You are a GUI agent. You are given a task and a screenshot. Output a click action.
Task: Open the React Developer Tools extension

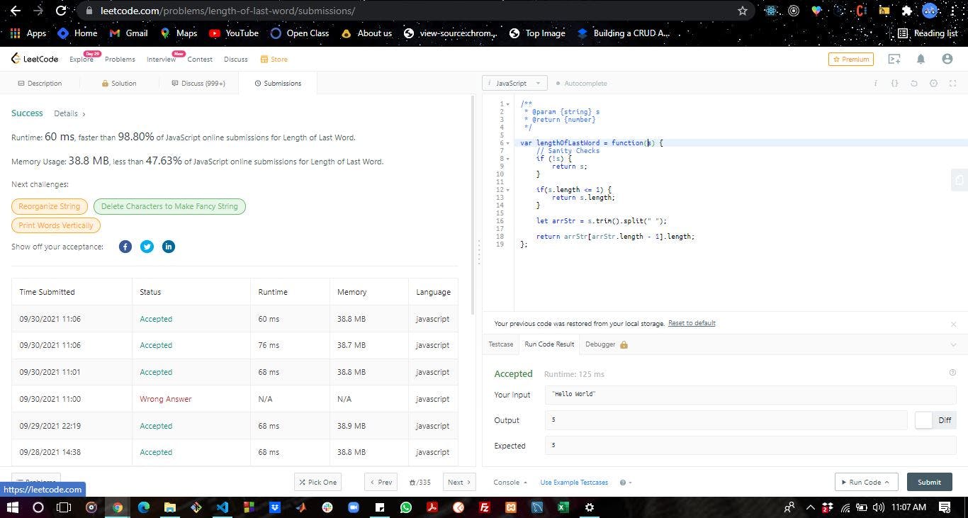click(x=772, y=11)
